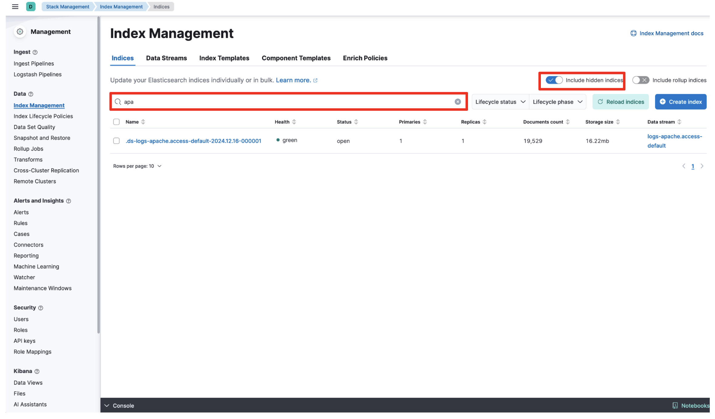715x419 pixels.
Task: Open Lifecycle phase filter dropdown
Action: click(557, 102)
